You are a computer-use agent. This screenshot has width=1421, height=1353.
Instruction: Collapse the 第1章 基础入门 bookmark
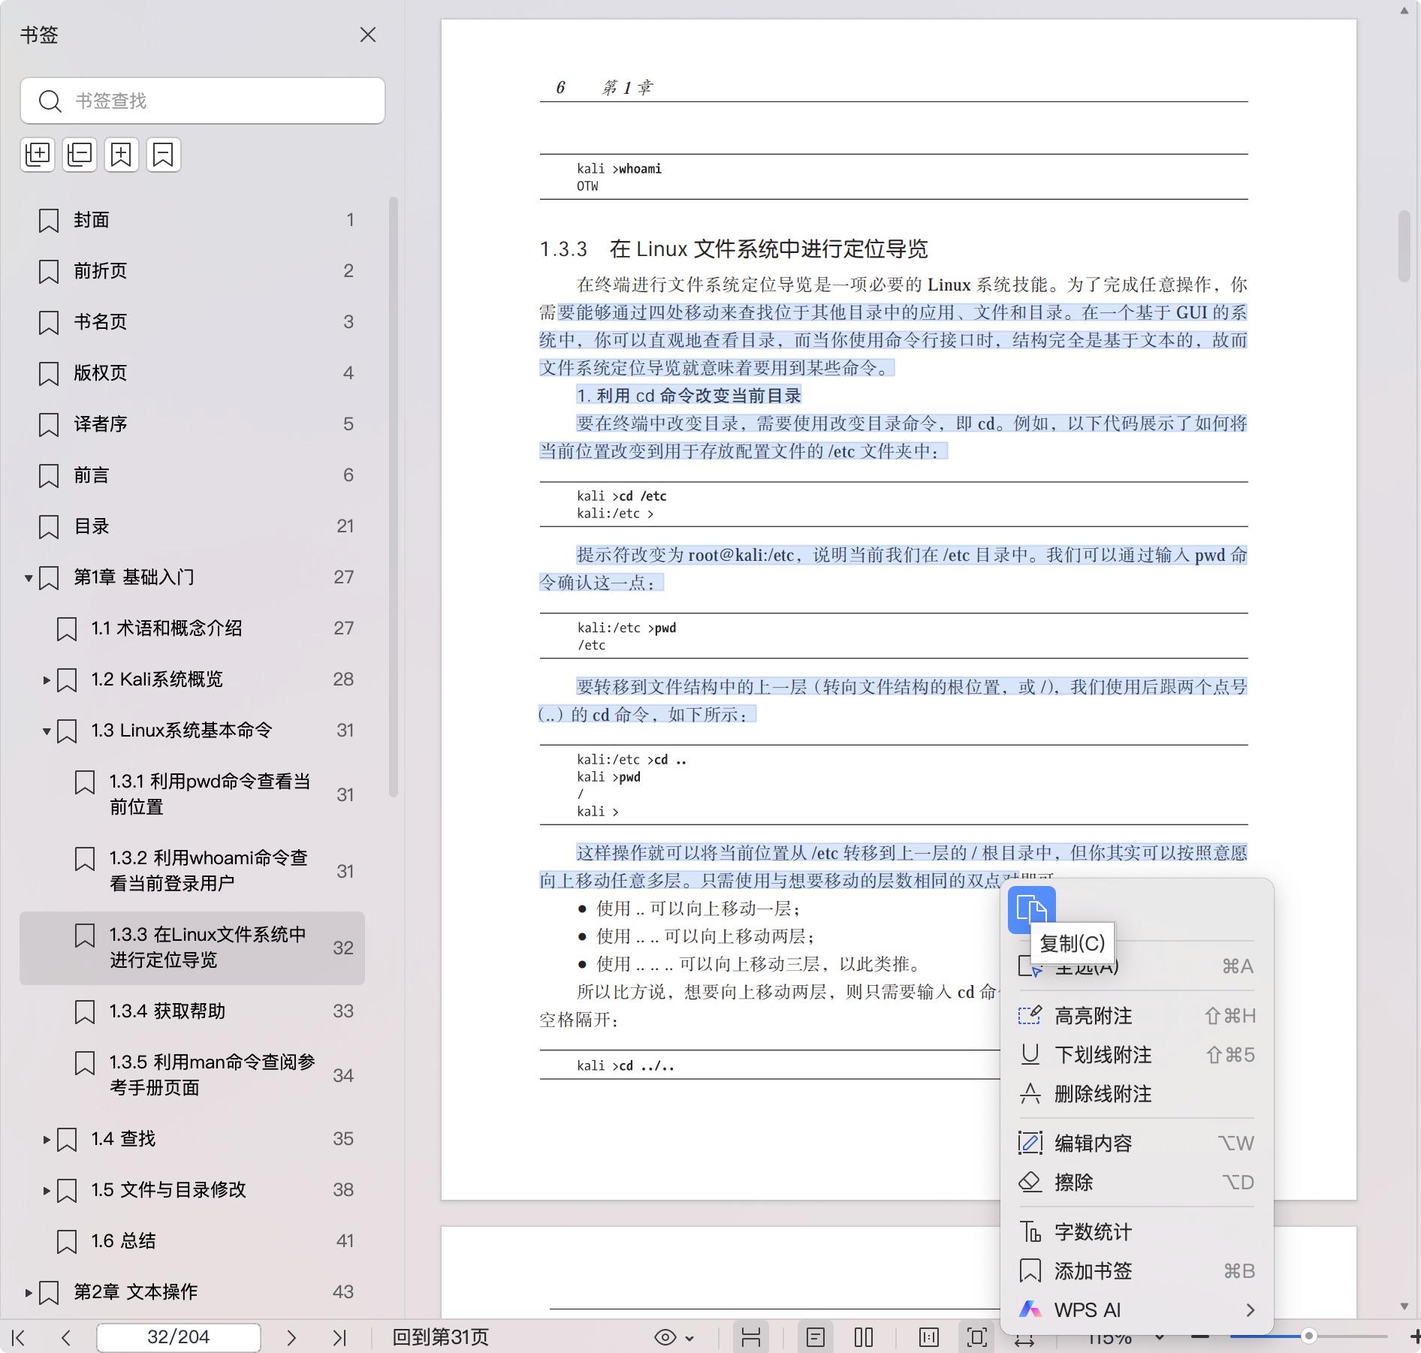[x=29, y=577]
